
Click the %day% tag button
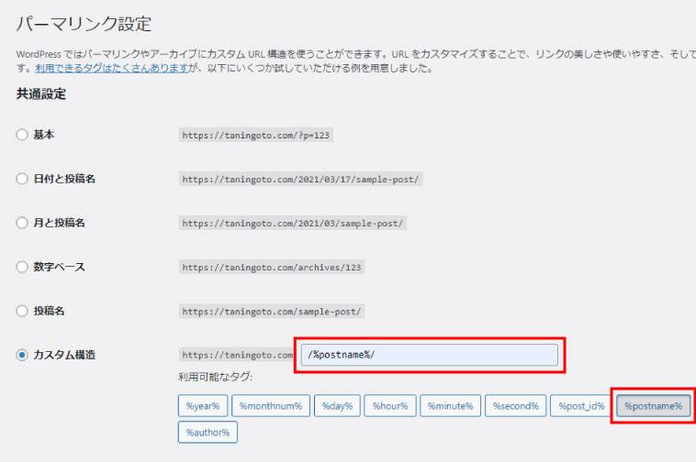point(337,405)
